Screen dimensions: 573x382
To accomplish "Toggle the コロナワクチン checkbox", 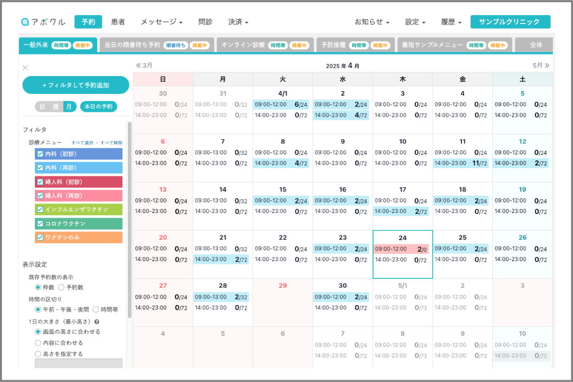I will (40, 224).
